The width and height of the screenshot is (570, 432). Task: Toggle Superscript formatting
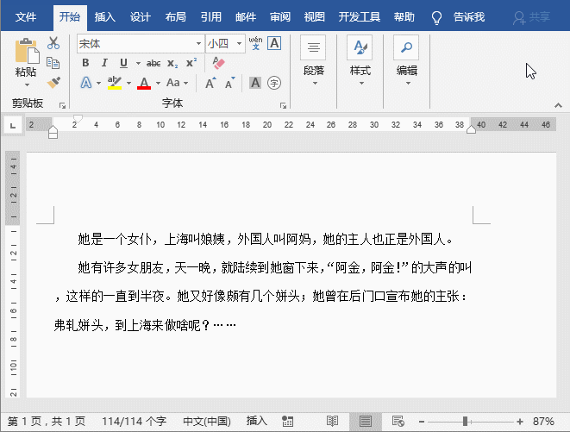(191, 63)
